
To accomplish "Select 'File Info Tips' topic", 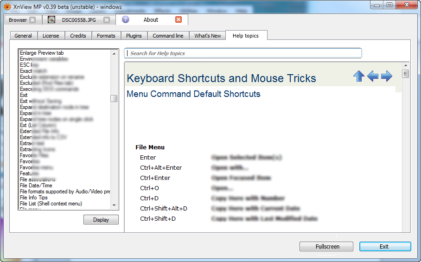I will [x=33, y=198].
